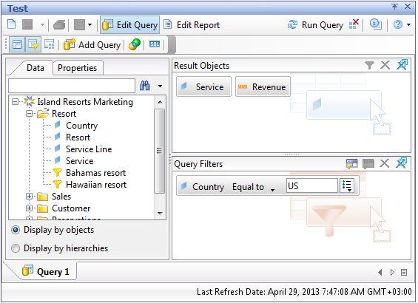Click the Result Objects remove all icon
Screen dimensions: 418x303
pos(402,65)
